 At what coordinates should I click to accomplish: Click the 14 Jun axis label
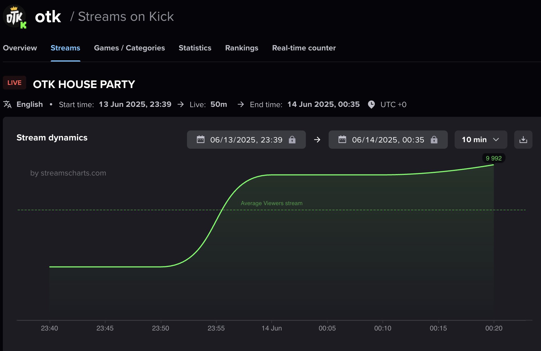point(272,328)
